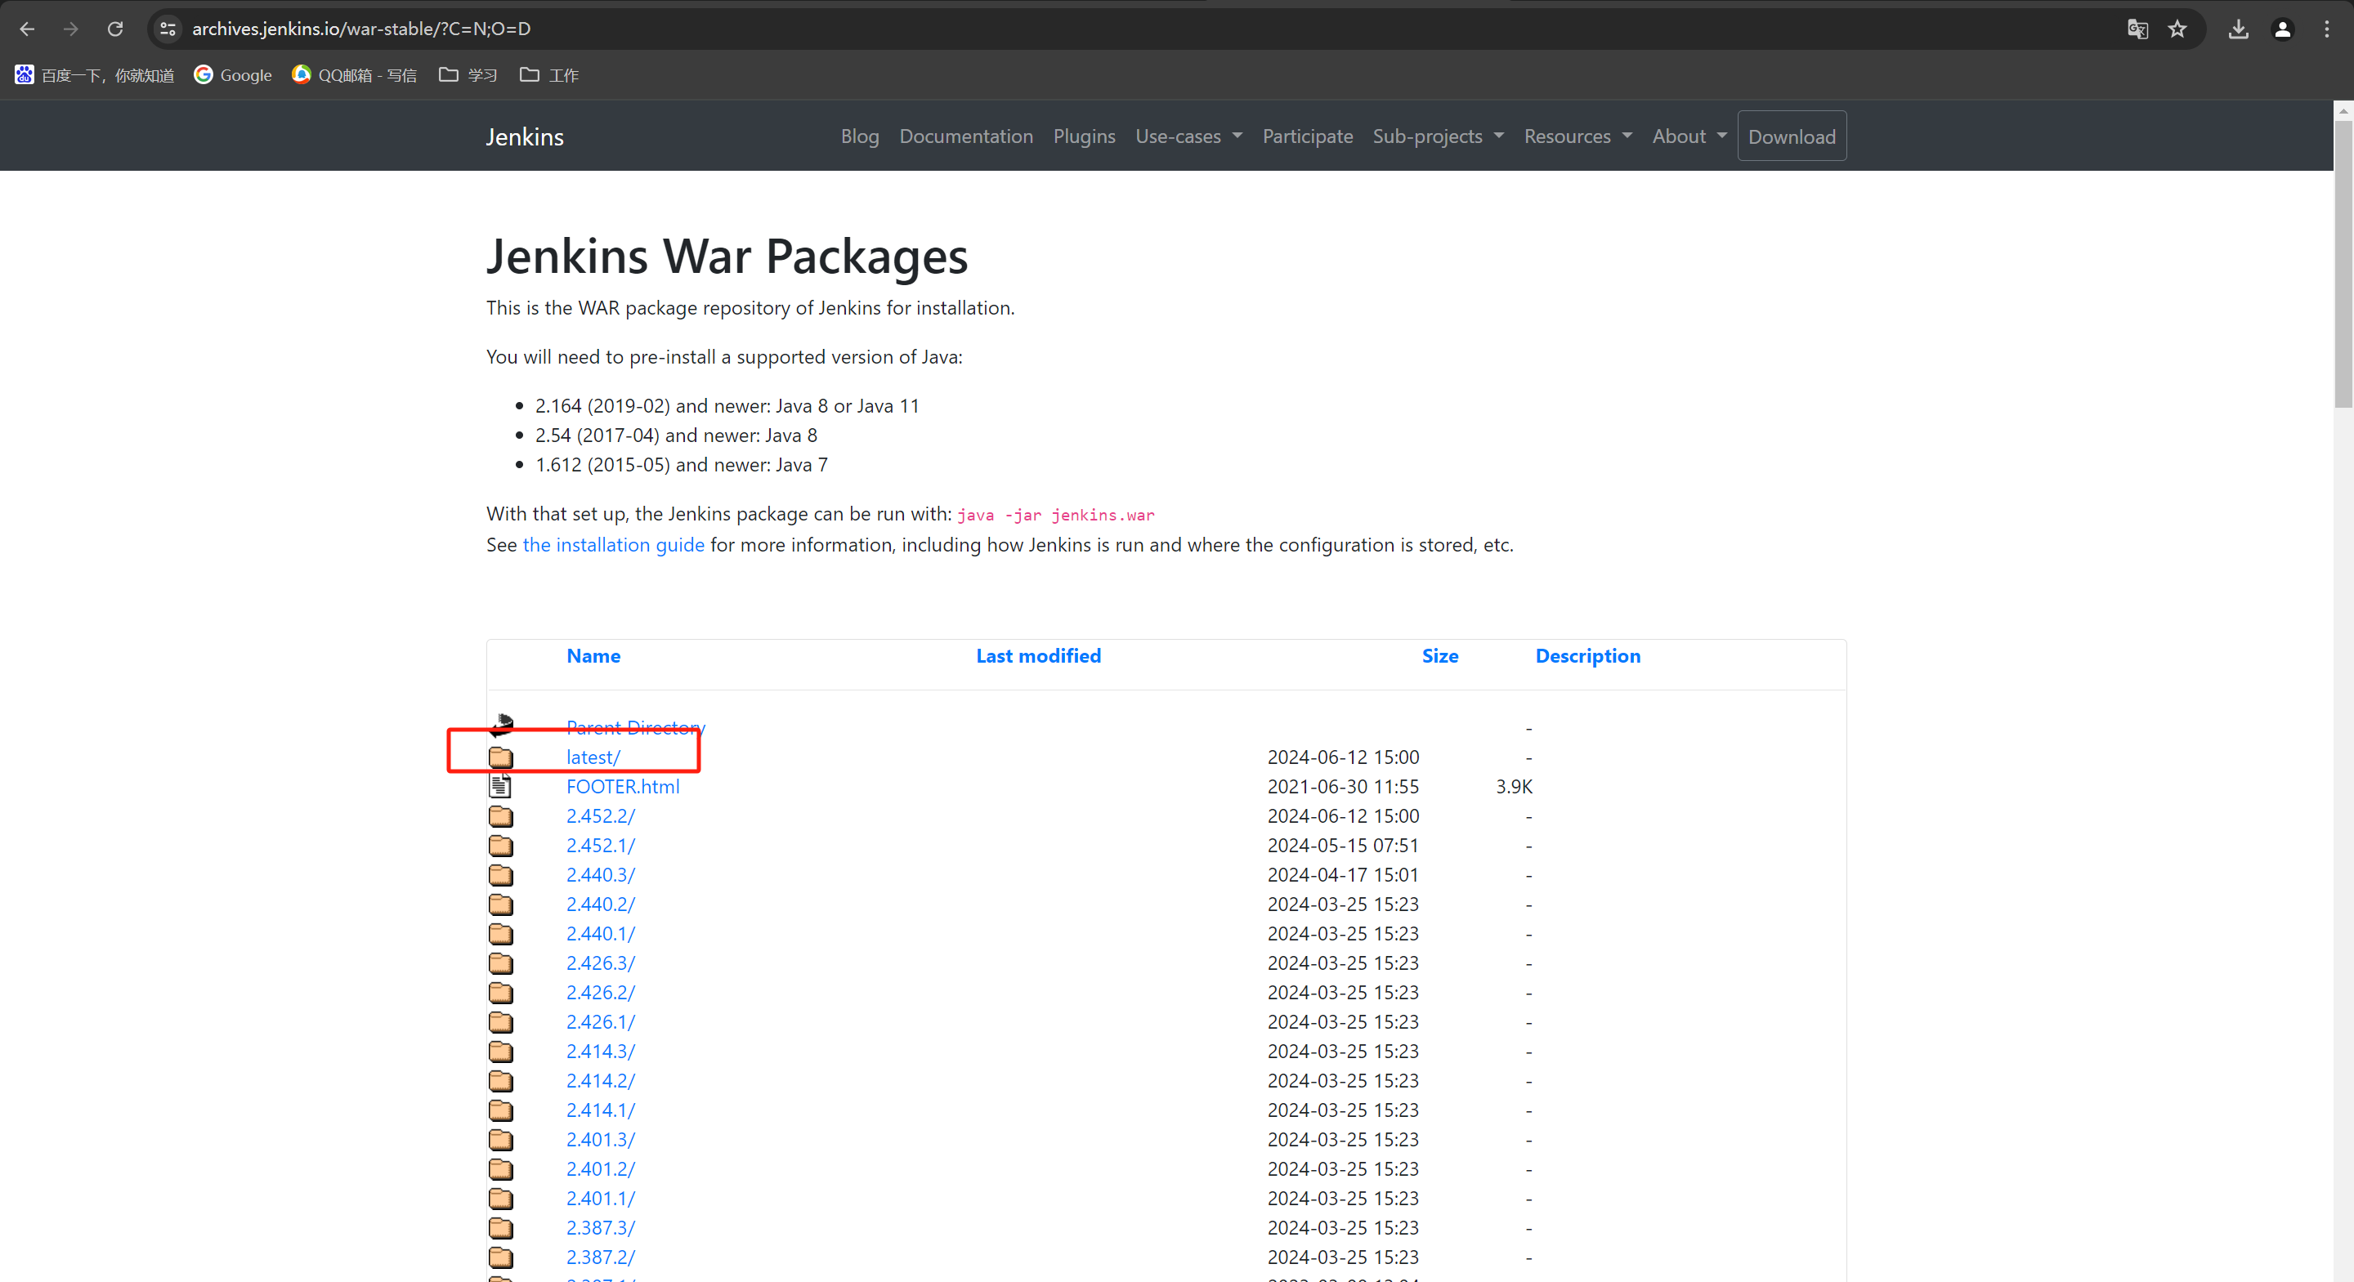
Task: Open the 2.426.1/ directory link
Action: point(601,1021)
